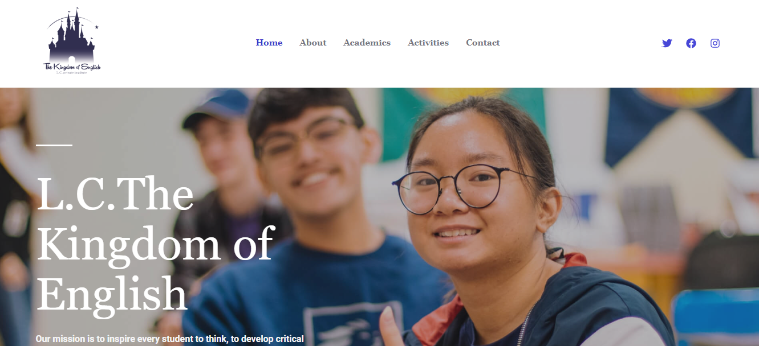This screenshot has width=759, height=346.
Task: Click the mission statement text
Action: coord(170,339)
